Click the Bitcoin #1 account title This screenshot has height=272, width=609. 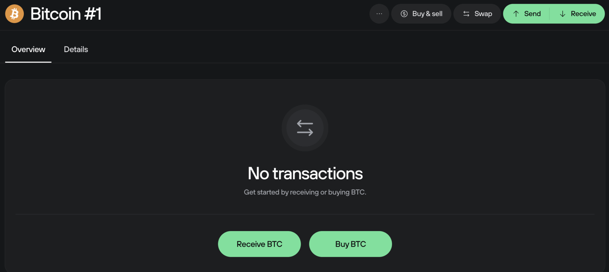[66, 14]
